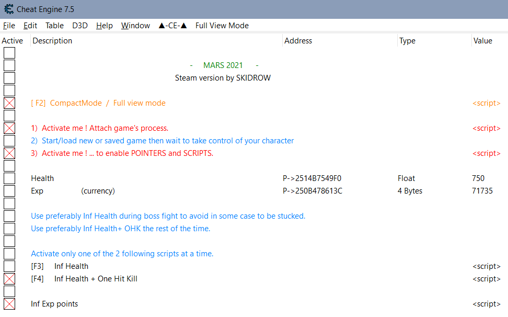
Task: Freeze the Exp (currency) checkbox
Action: (x=9, y=191)
